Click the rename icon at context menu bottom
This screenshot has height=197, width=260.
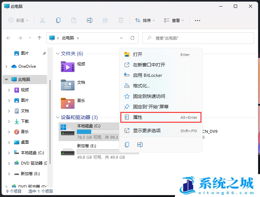[x=140, y=144]
